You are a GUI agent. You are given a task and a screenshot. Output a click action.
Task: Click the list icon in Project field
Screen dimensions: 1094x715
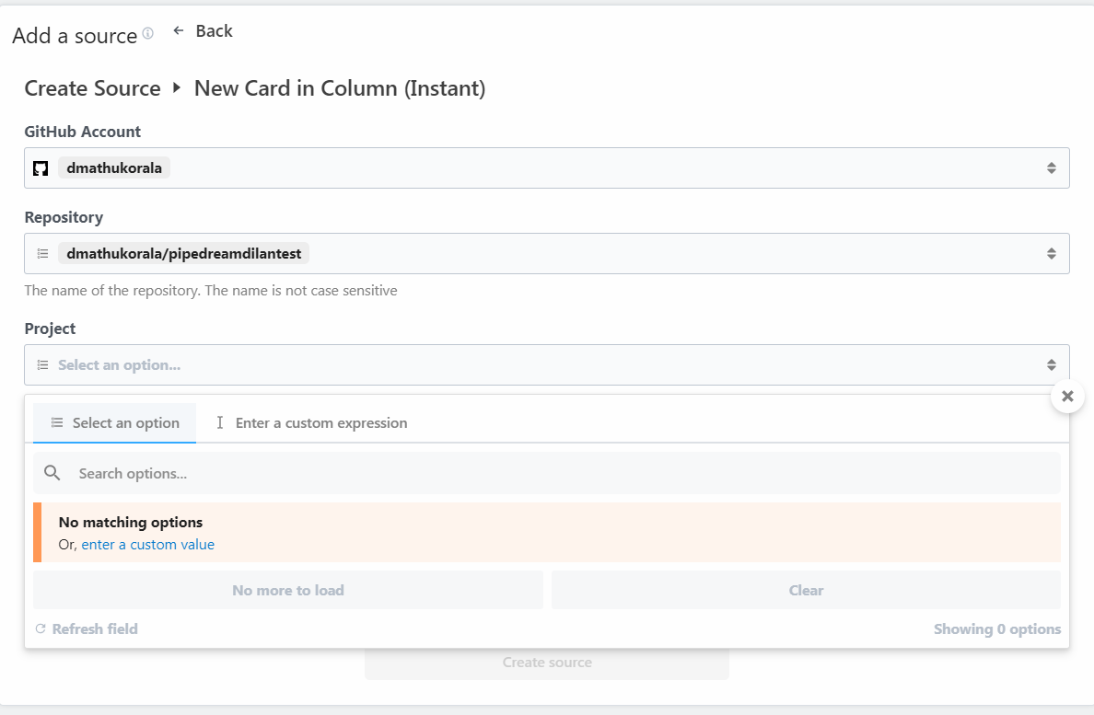[x=42, y=365]
